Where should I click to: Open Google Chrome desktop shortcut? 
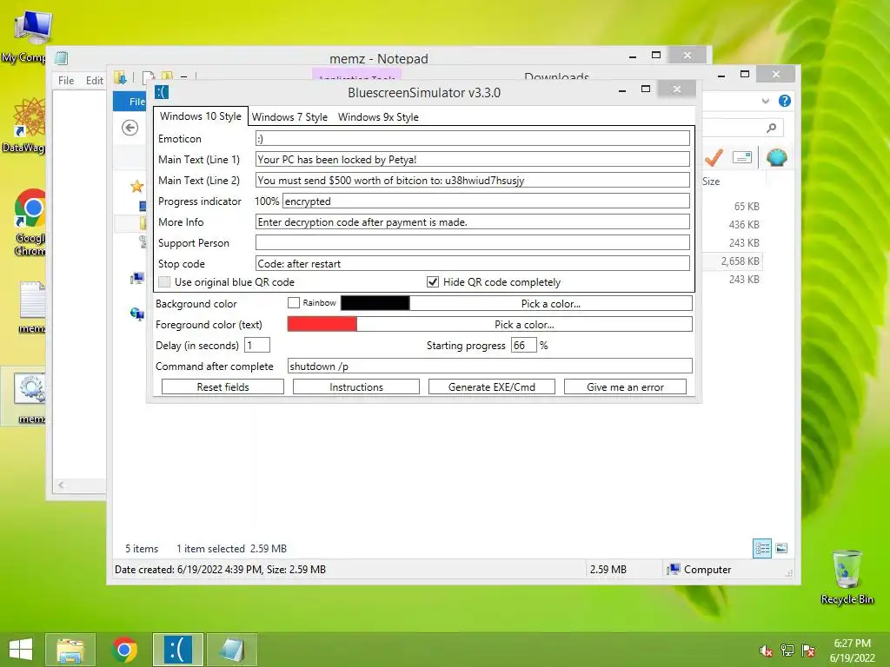(x=30, y=222)
